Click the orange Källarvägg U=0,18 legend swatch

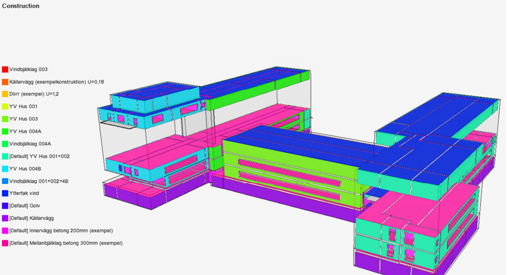5,82
